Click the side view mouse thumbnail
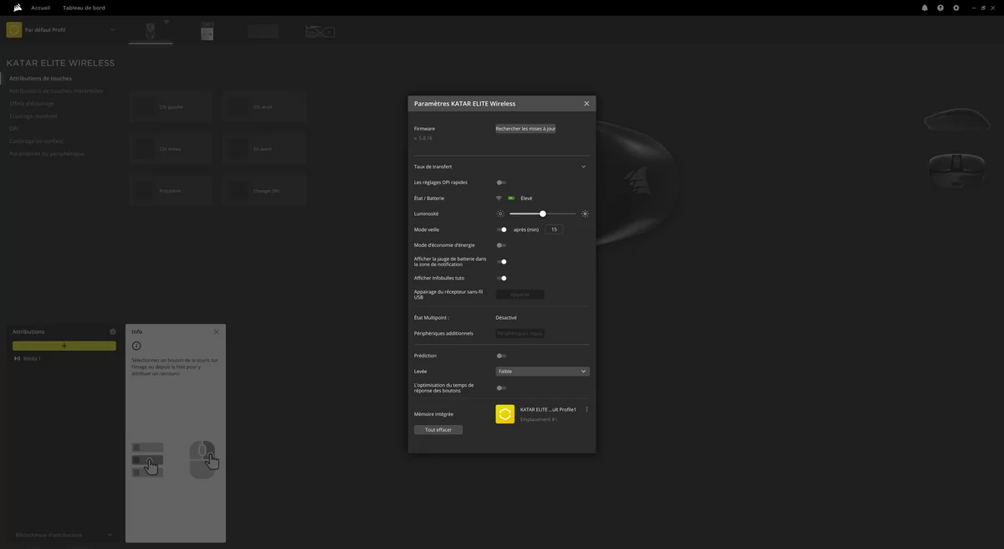The image size is (1004, 549). tap(956, 121)
